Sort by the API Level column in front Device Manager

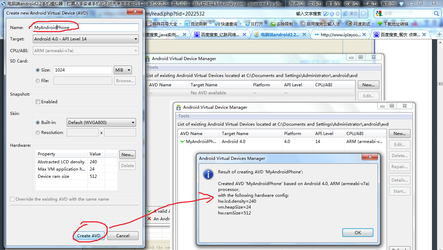328,134
